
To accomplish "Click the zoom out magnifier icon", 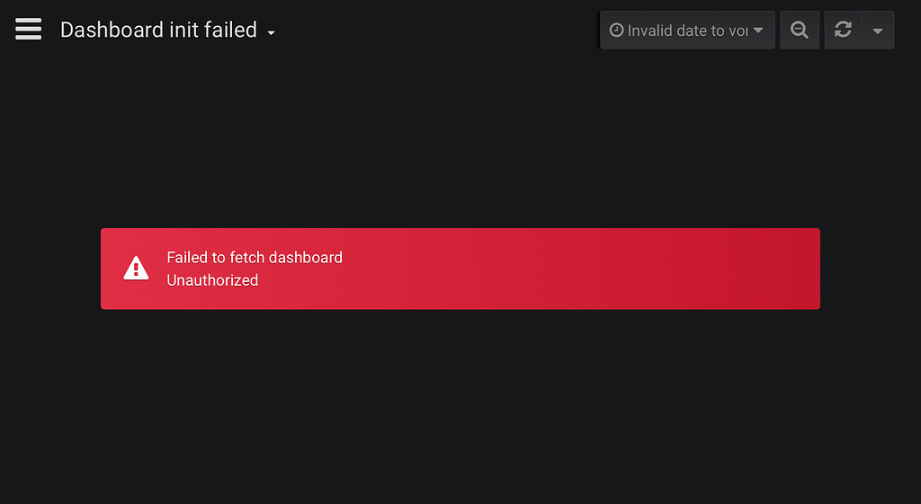I will (800, 30).
